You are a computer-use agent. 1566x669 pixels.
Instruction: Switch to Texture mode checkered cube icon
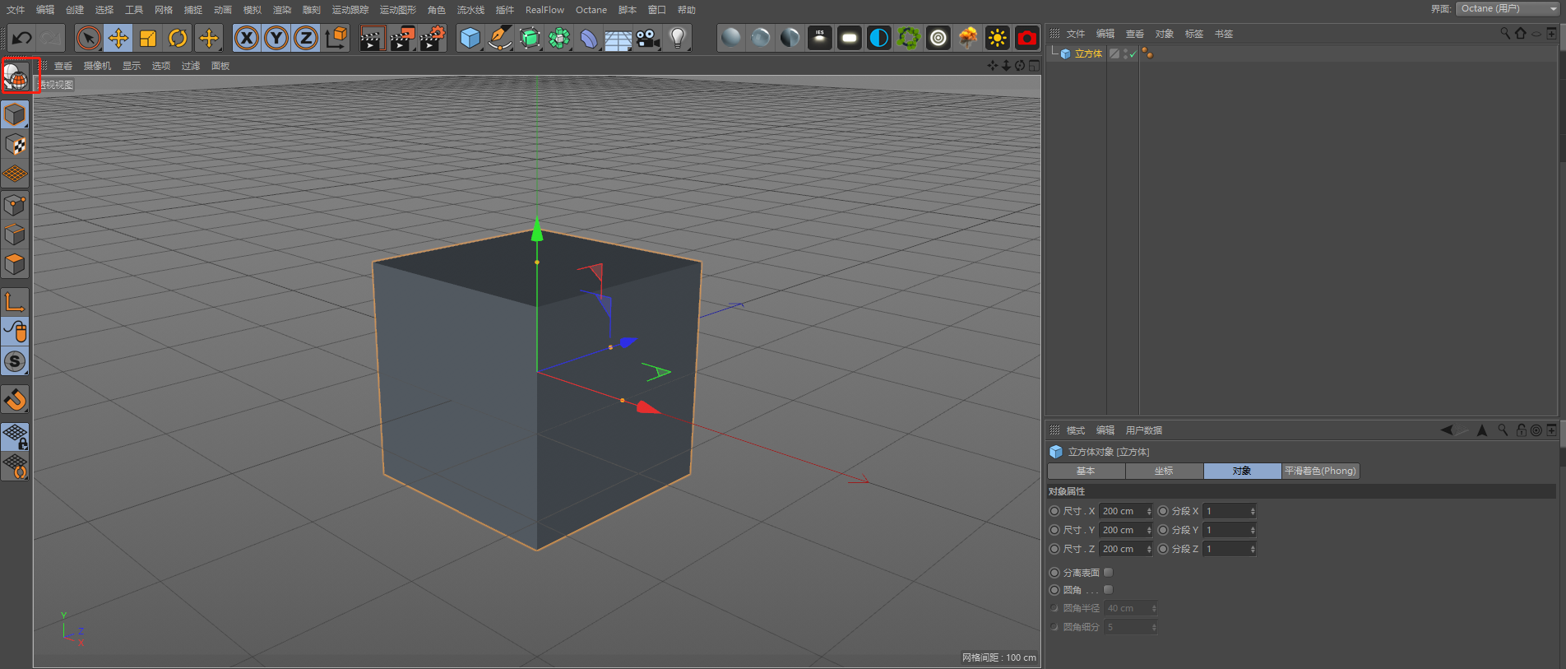tap(16, 145)
